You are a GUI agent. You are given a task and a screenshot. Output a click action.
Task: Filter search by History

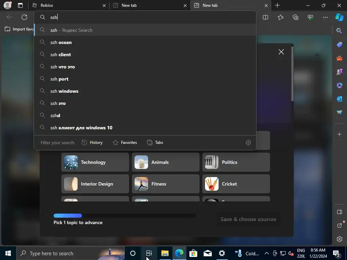(92, 143)
